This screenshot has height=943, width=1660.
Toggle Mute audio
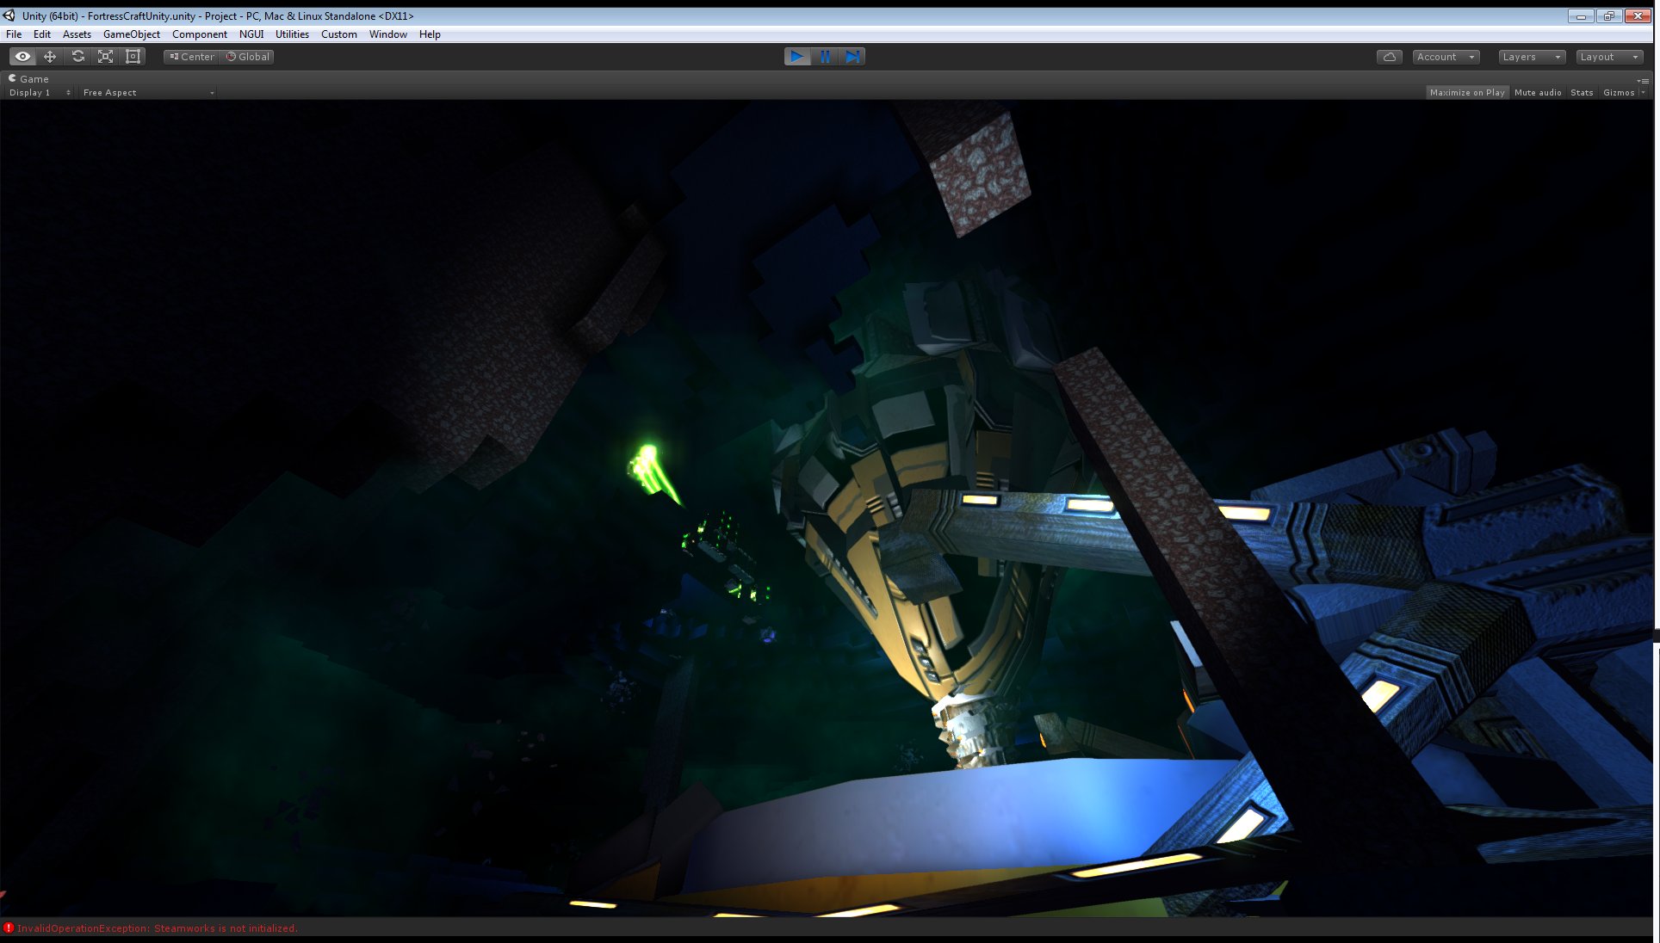pos(1538,93)
